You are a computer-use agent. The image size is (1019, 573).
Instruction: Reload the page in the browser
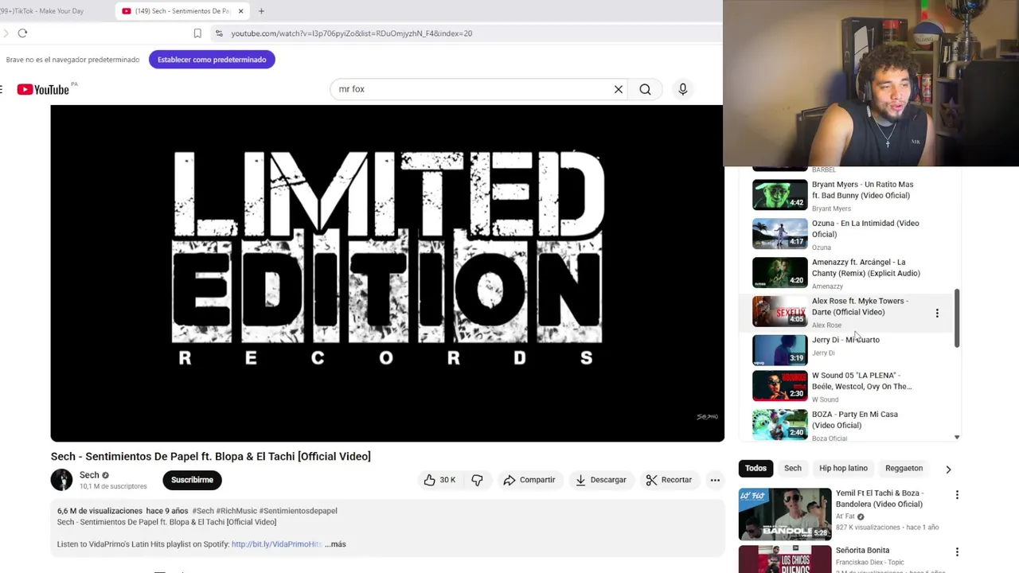pos(22,33)
